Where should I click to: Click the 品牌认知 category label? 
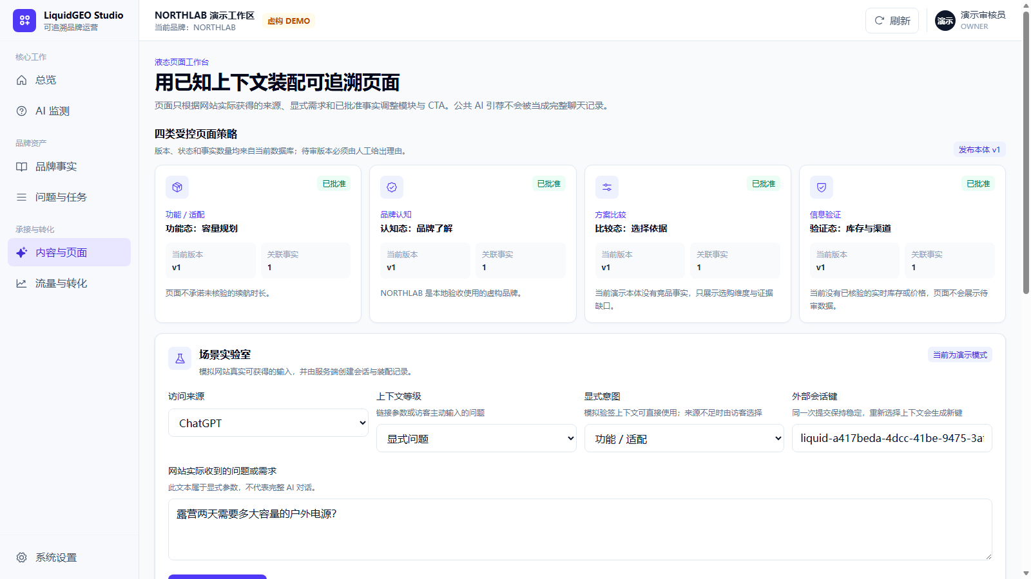tap(396, 215)
